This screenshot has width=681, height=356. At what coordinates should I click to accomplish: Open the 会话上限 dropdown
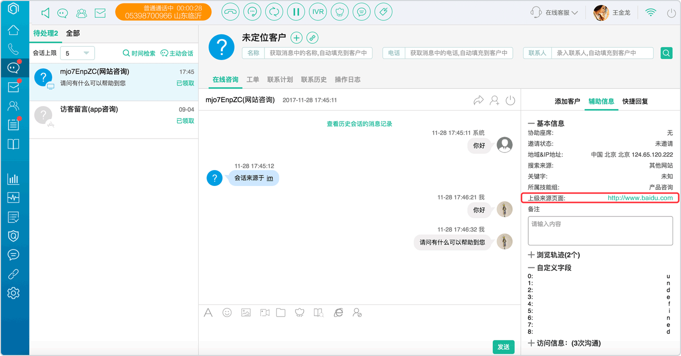[77, 53]
